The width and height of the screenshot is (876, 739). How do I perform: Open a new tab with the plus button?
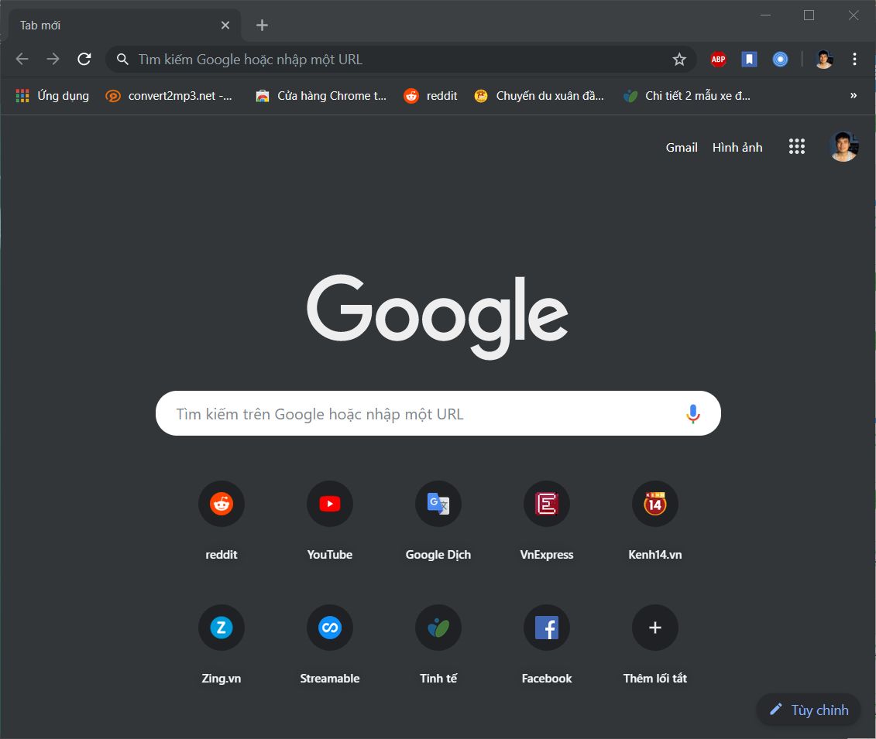click(x=261, y=25)
